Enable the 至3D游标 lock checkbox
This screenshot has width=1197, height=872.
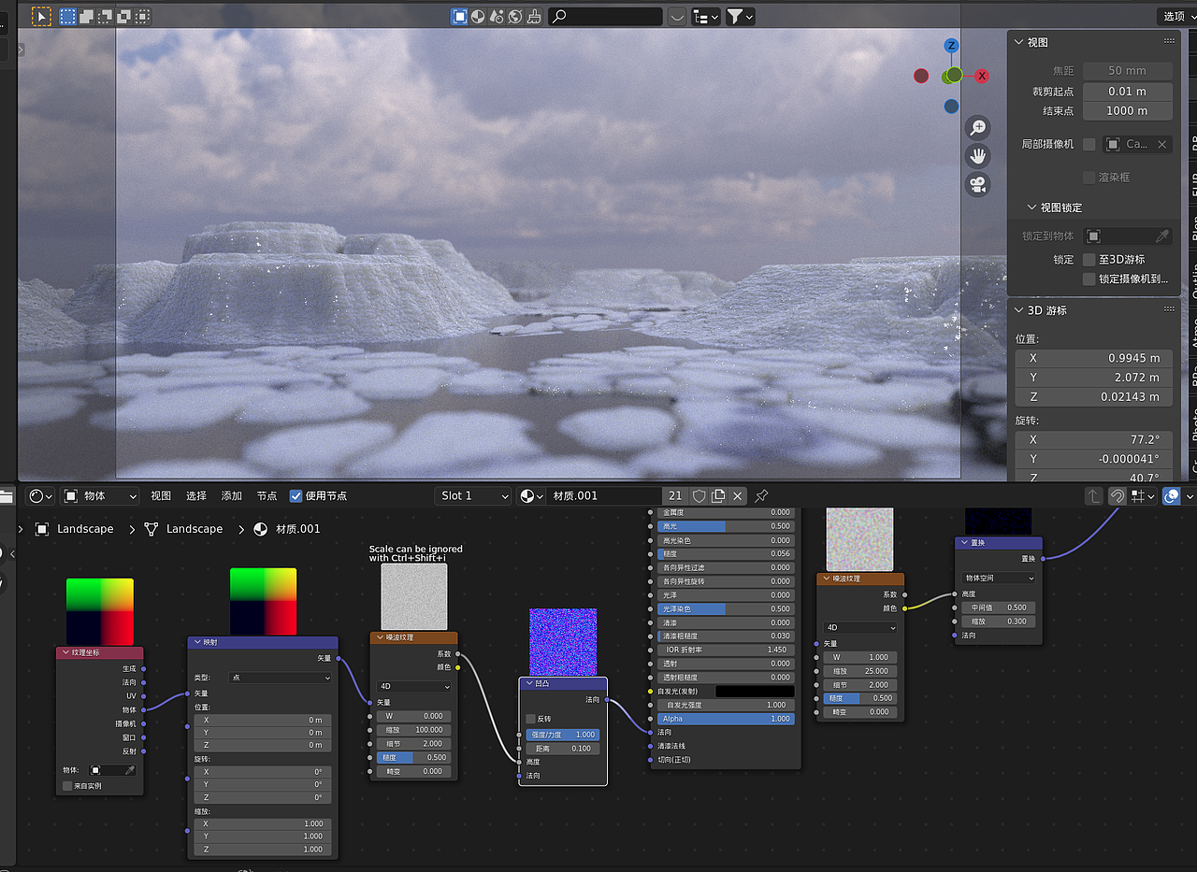(x=1088, y=259)
